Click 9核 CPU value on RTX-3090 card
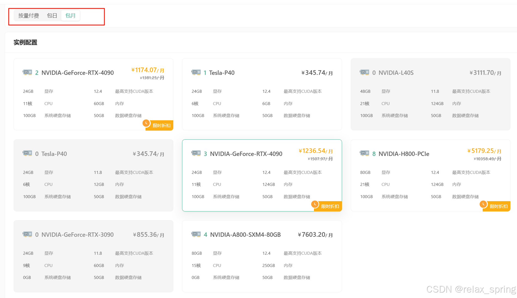Viewport: 517px width, 298px height. [x=26, y=265]
